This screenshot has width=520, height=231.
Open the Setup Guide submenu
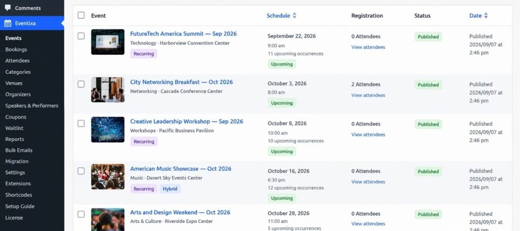(20, 206)
